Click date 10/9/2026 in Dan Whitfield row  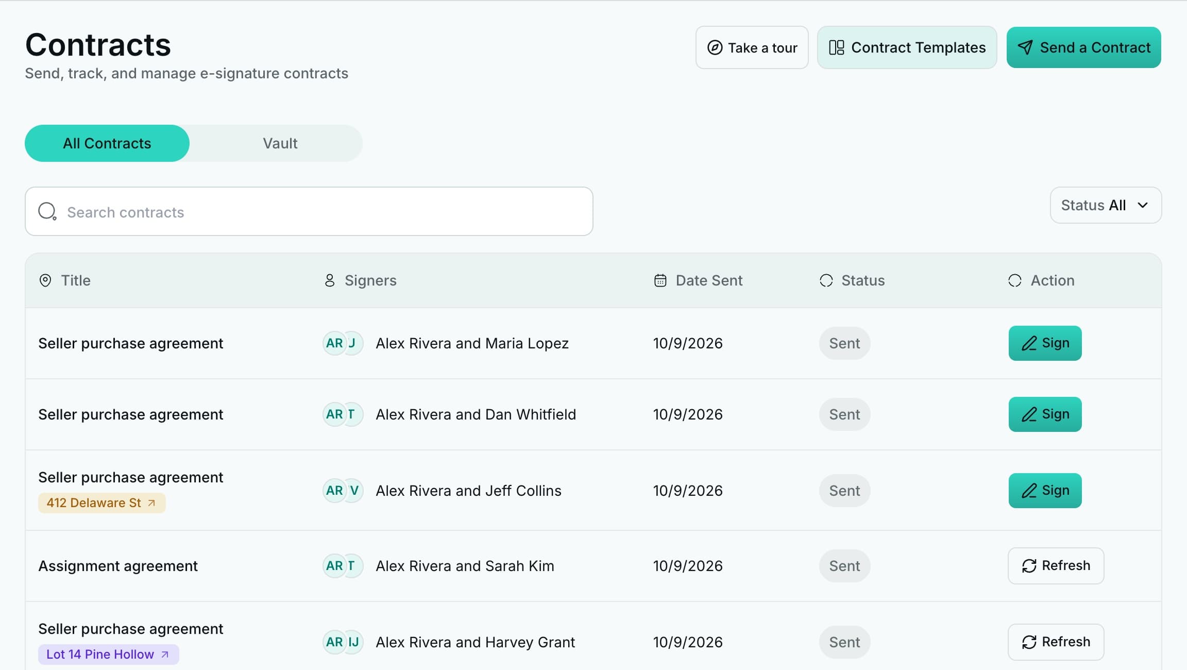[688, 414]
